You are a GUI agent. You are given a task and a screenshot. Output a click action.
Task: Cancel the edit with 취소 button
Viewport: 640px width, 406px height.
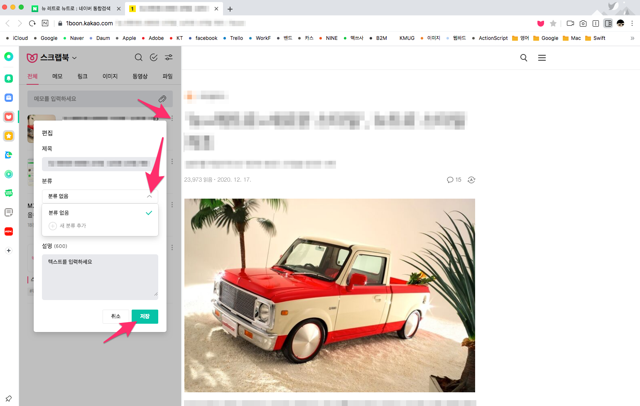pyautogui.click(x=116, y=317)
